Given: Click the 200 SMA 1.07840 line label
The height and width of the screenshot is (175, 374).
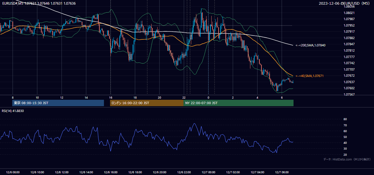Looking at the screenshot, I should point(310,45).
